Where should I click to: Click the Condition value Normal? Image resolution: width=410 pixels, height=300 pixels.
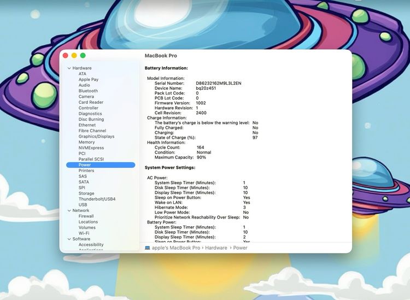(204, 152)
